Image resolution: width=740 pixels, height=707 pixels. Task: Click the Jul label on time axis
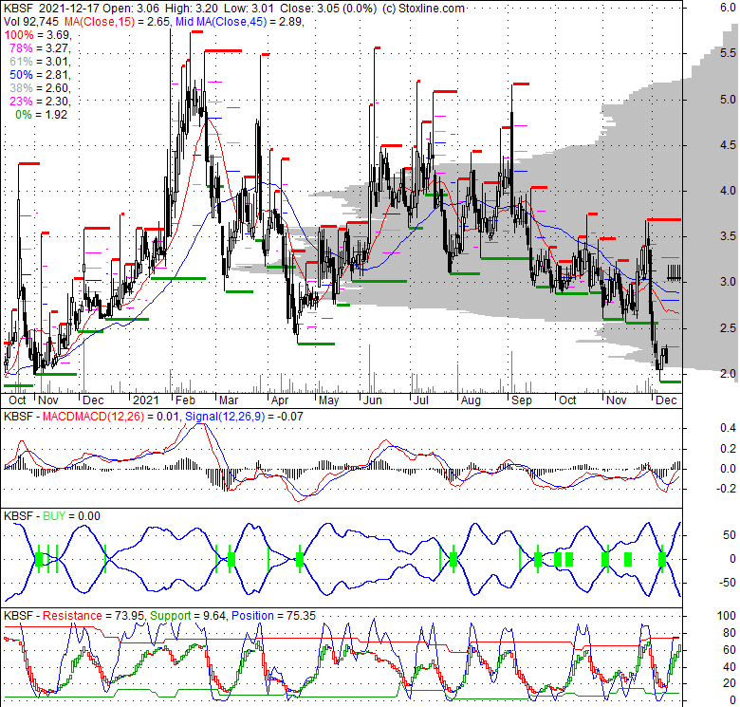click(x=420, y=400)
